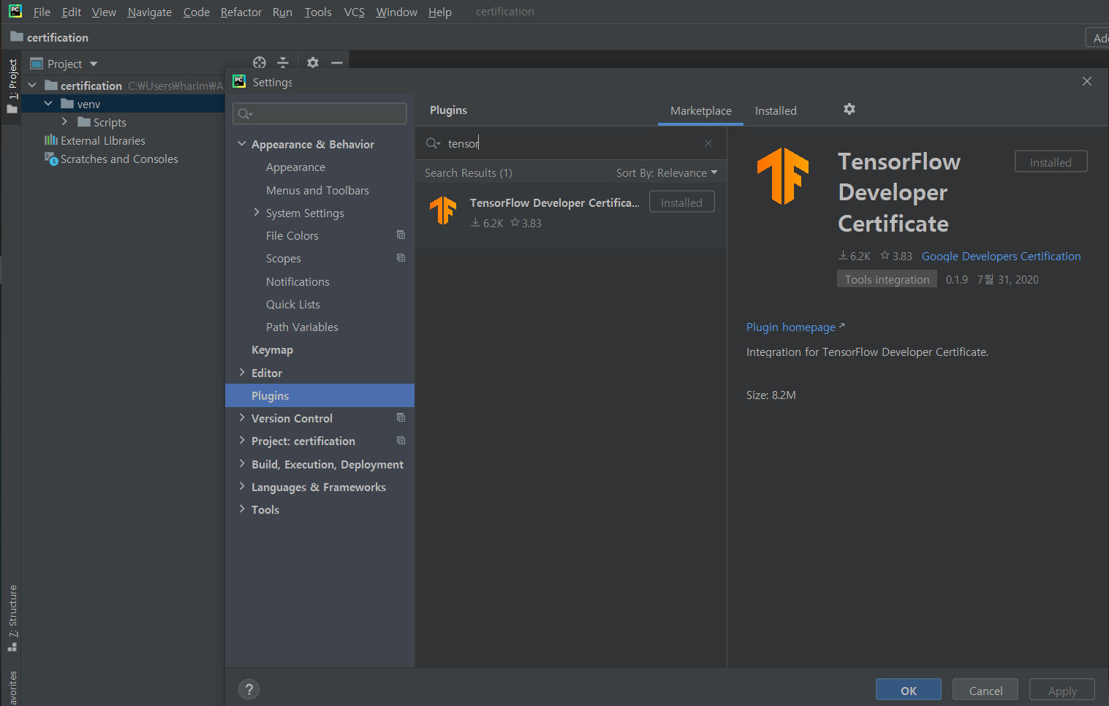Expand Version Control settings section
This screenshot has width=1109, height=706.
click(x=242, y=417)
